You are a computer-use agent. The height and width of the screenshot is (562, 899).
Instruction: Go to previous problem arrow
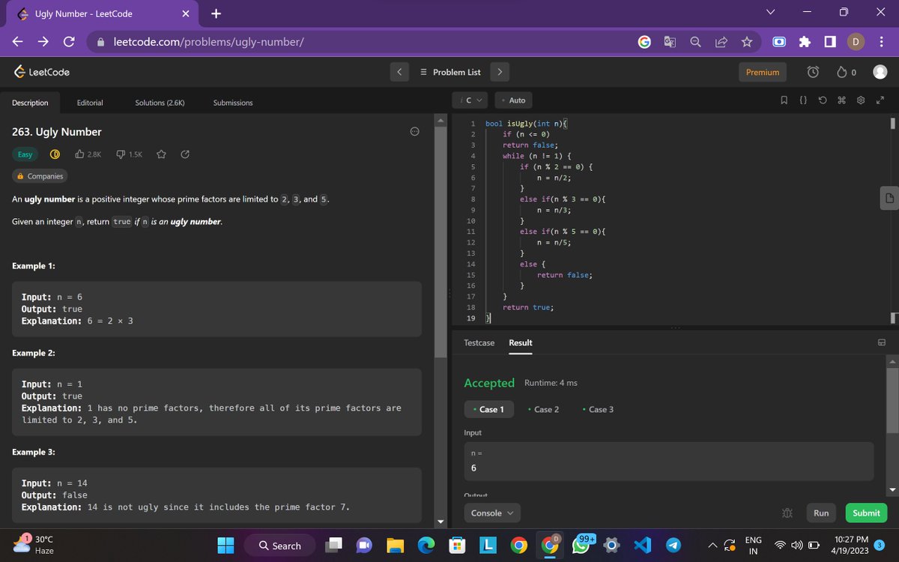click(399, 72)
